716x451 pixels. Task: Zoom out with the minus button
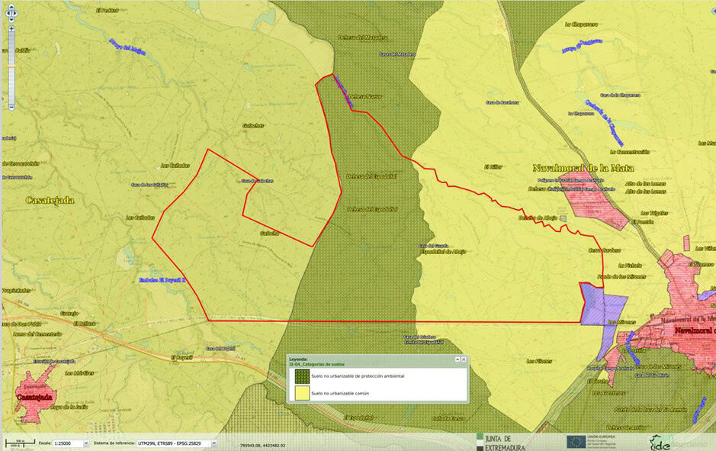[11, 107]
